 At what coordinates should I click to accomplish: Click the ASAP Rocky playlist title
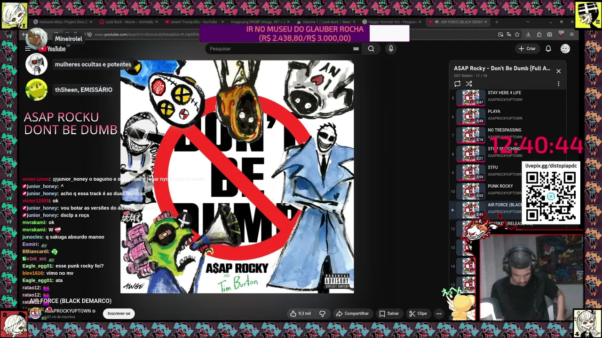click(x=502, y=69)
